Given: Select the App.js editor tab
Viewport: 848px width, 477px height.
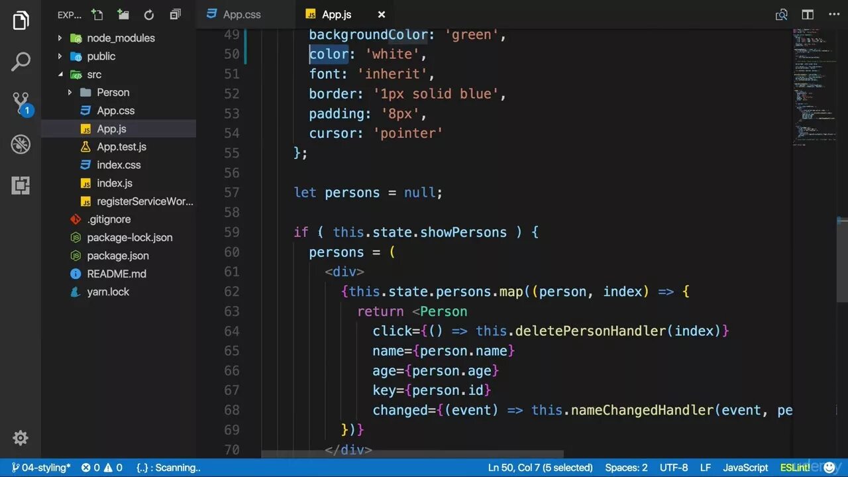Looking at the screenshot, I should click(337, 15).
